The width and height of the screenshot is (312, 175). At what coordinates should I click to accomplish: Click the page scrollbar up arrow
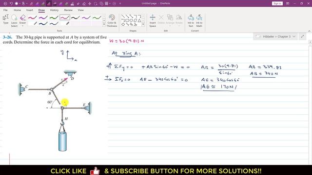[x=310, y=42]
